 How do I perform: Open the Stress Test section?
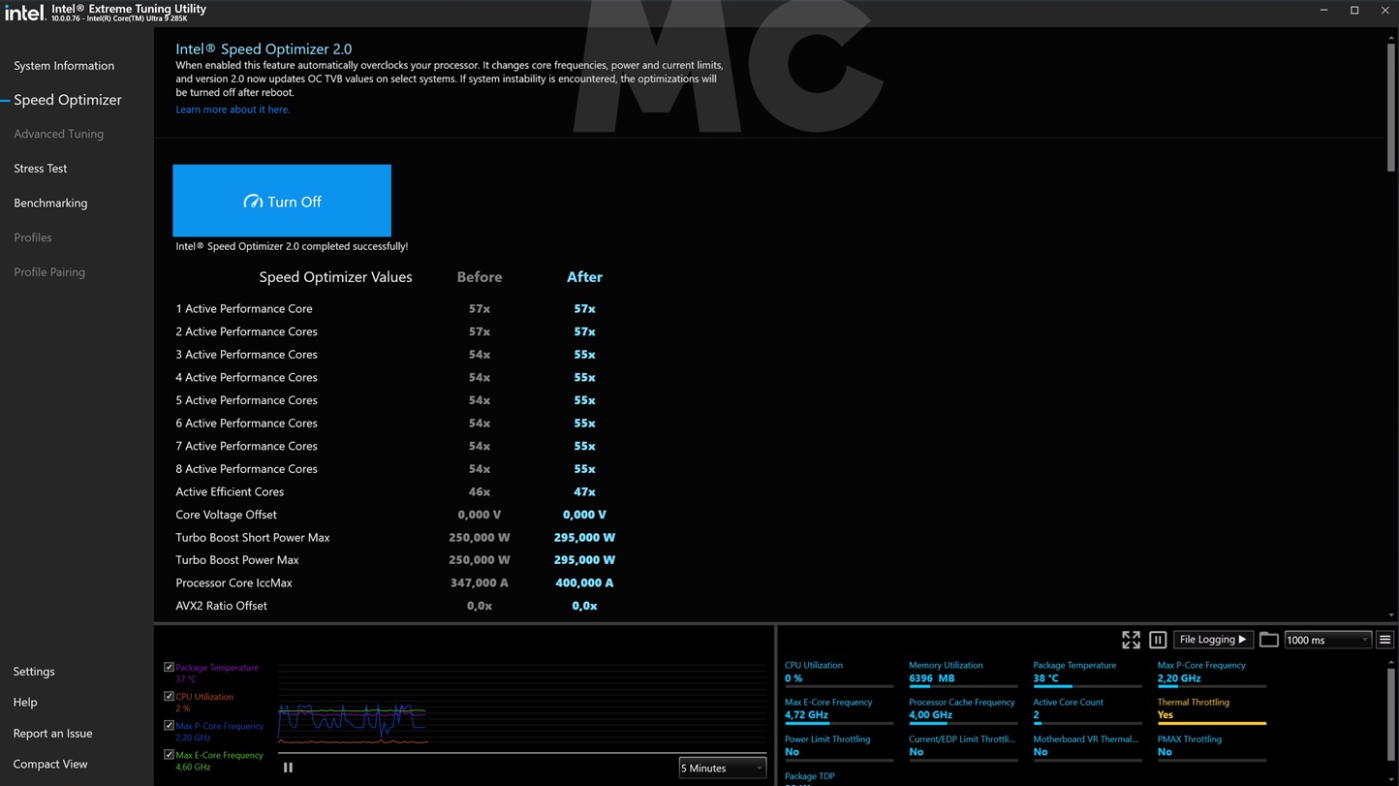[41, 169]
